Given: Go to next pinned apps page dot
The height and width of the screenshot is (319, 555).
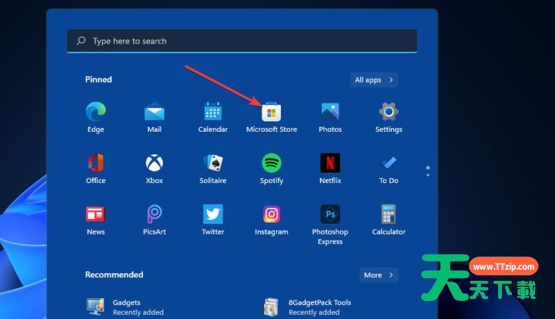Looking at the screenshot, I should tap(428, 175).
